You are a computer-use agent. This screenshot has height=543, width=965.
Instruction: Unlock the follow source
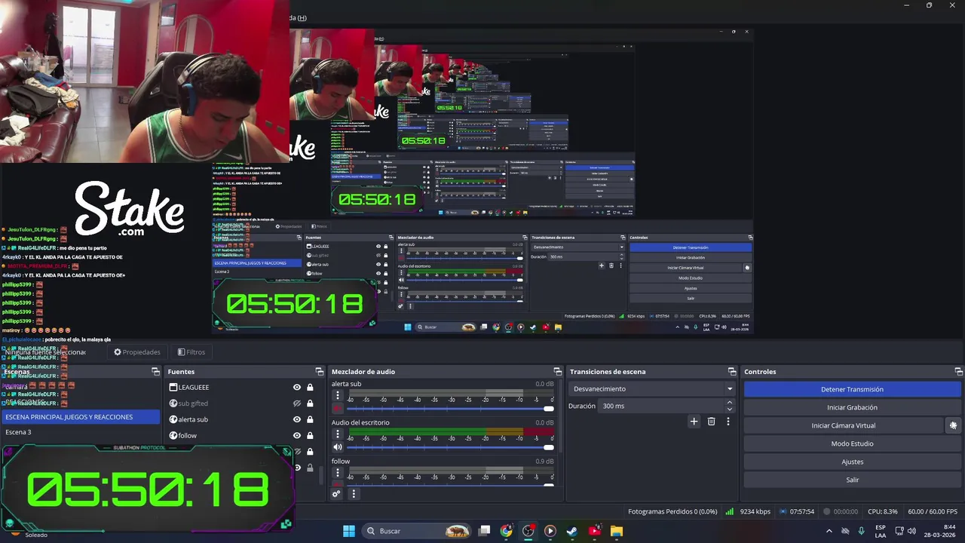pyautogui.click(x=310, y=435)
